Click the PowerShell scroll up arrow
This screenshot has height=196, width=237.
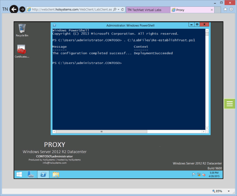[x=207, y=31]
